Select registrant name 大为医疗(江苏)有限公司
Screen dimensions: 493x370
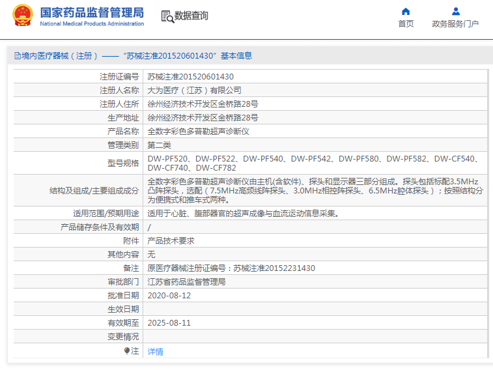[x=194, y=91]
